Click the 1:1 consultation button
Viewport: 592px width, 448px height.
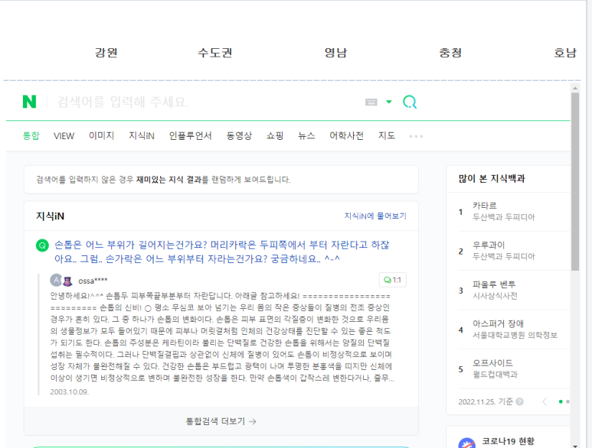393,280
